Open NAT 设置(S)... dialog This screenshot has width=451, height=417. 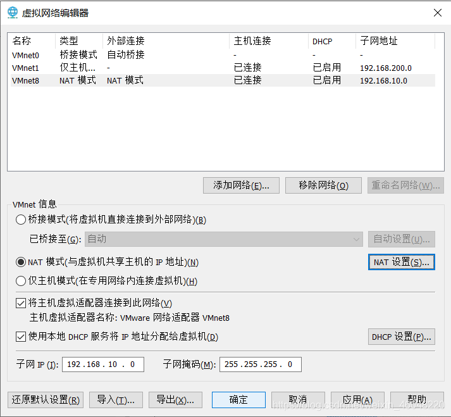(x=402, y=262)
